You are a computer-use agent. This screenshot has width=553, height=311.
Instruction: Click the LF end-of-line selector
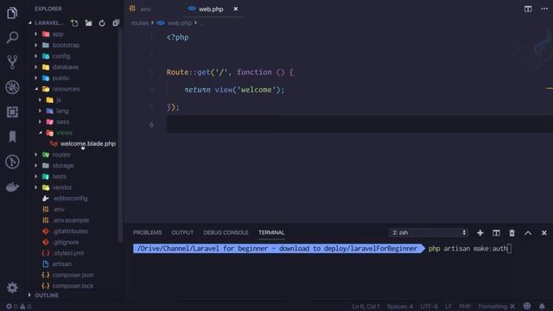(448, 307)
